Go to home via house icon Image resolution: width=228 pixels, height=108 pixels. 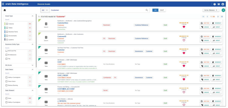5,10
